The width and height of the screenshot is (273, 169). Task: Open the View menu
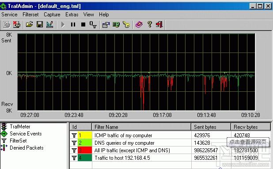pos(88,15)
